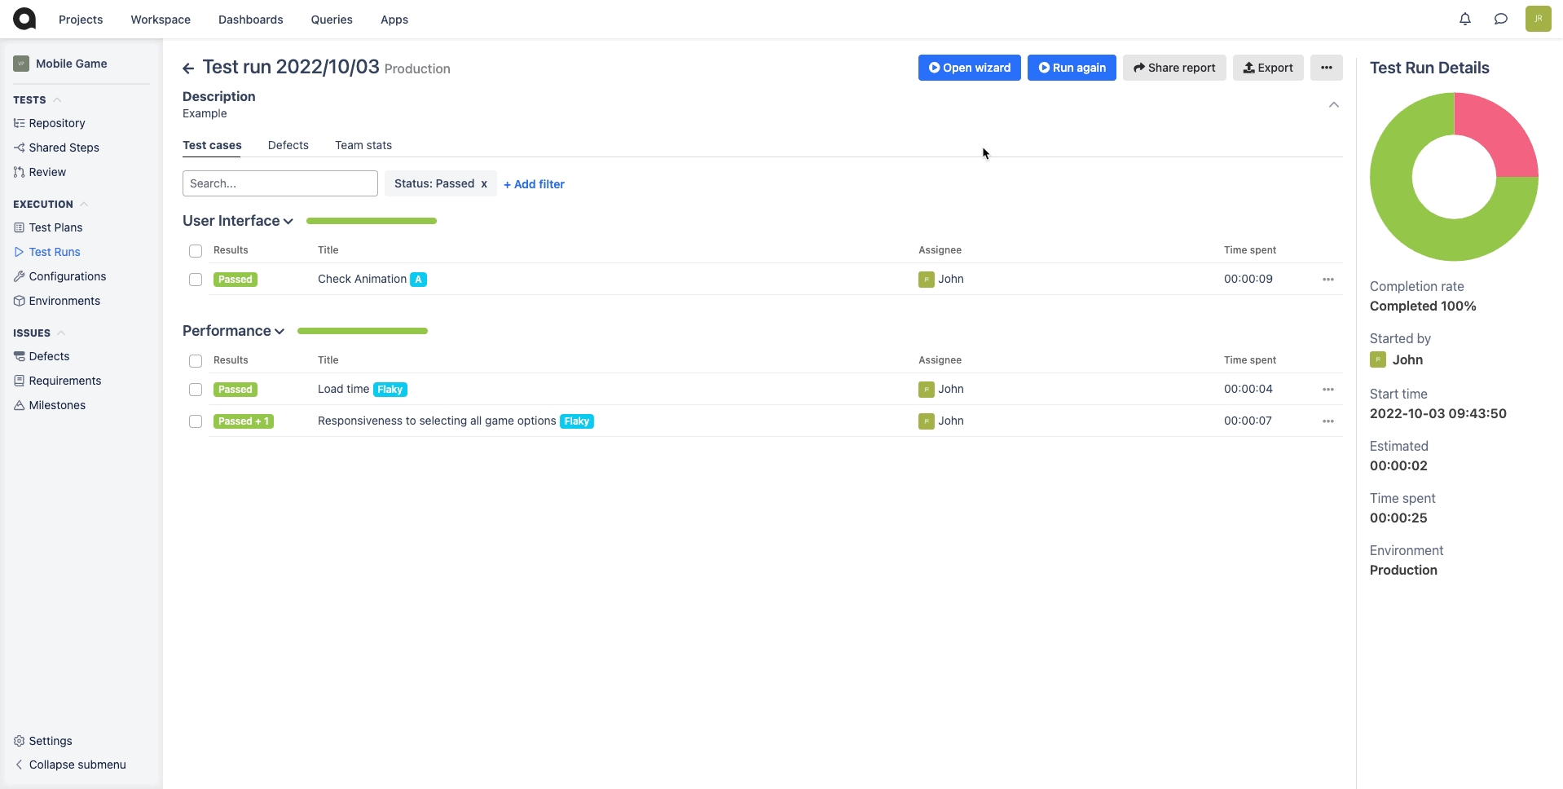Open three-dots menu for Check Animation row

[x=1327, y=280]
